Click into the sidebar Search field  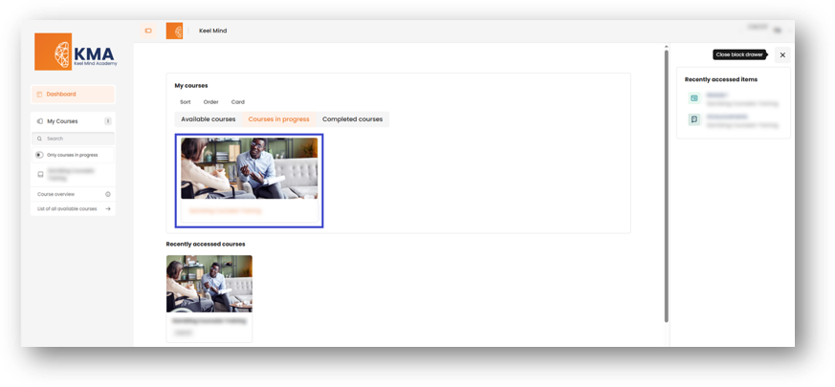pos(75,139)
